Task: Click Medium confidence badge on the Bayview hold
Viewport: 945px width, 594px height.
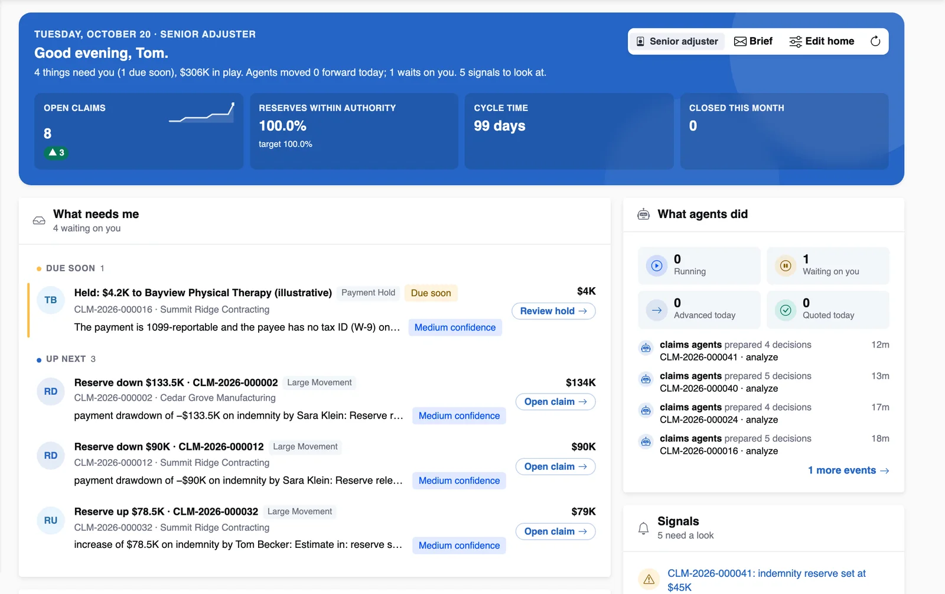Action: click(455, 327)
